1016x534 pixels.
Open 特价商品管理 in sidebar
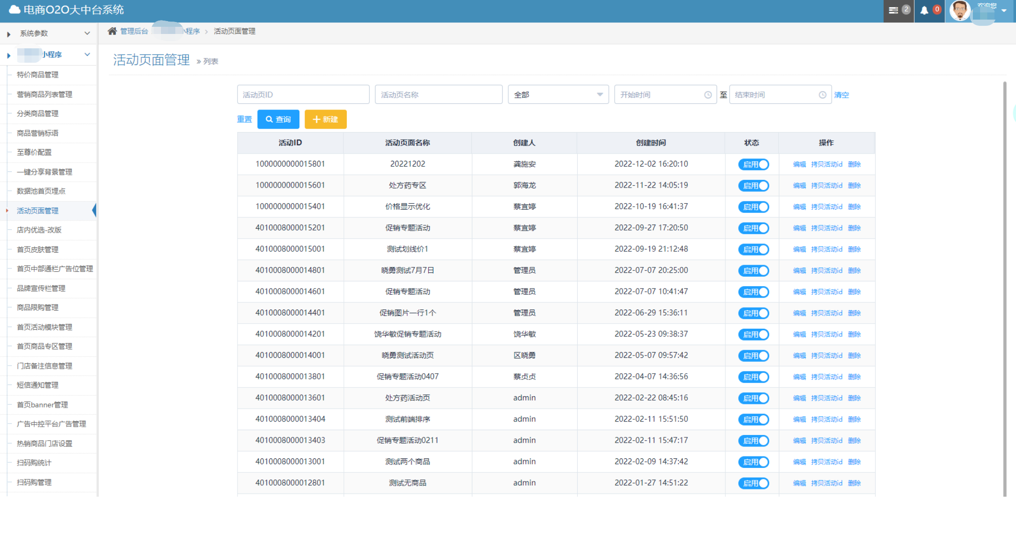pos(37,75)
